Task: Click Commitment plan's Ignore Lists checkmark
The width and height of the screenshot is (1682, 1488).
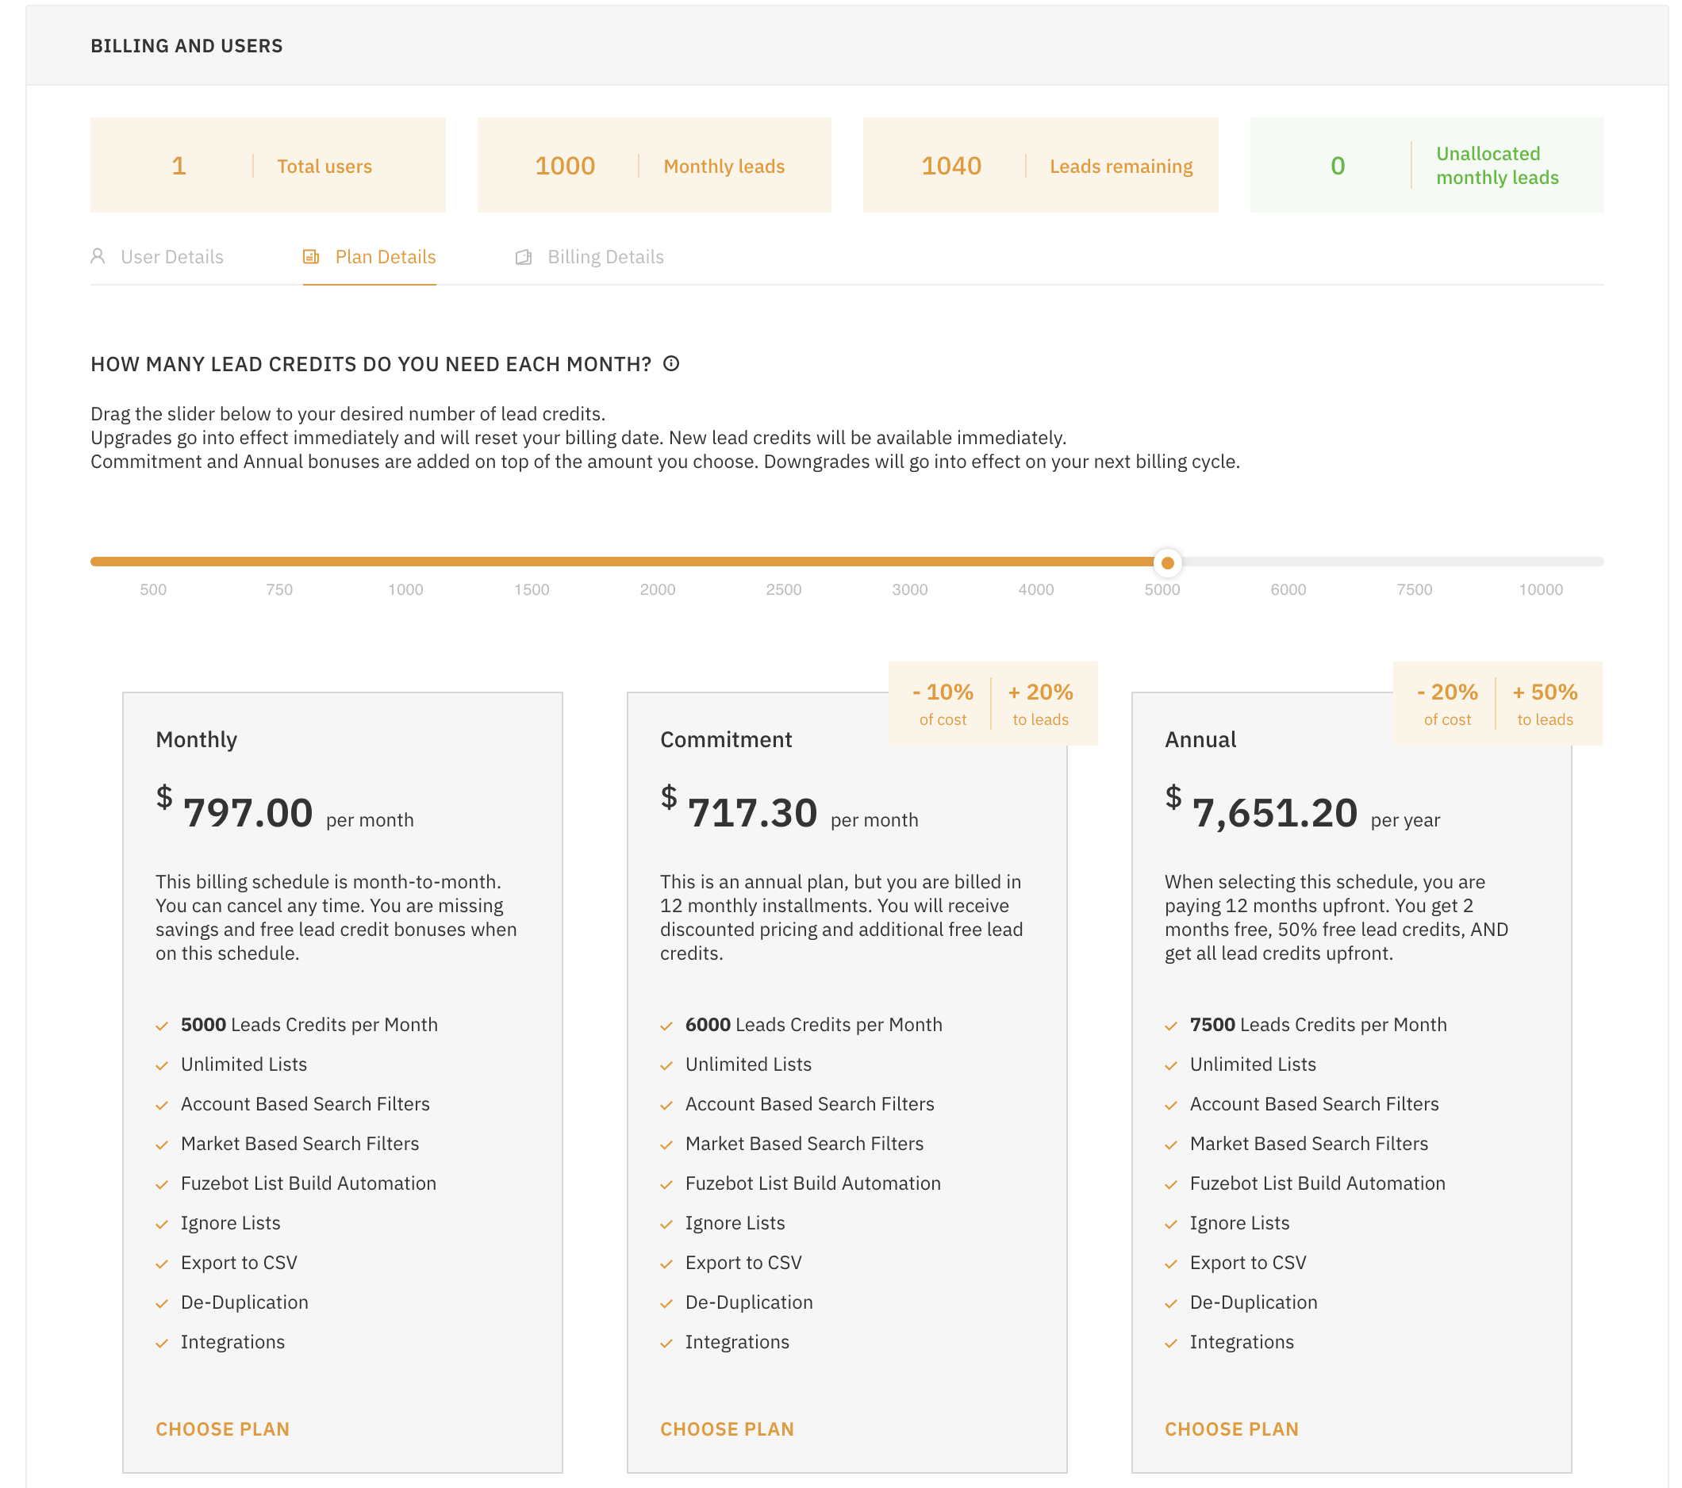Action: pos(666,1224)
